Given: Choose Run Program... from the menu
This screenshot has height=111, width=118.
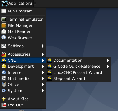Looking at the screenshot, I should (x=23, y=11).
